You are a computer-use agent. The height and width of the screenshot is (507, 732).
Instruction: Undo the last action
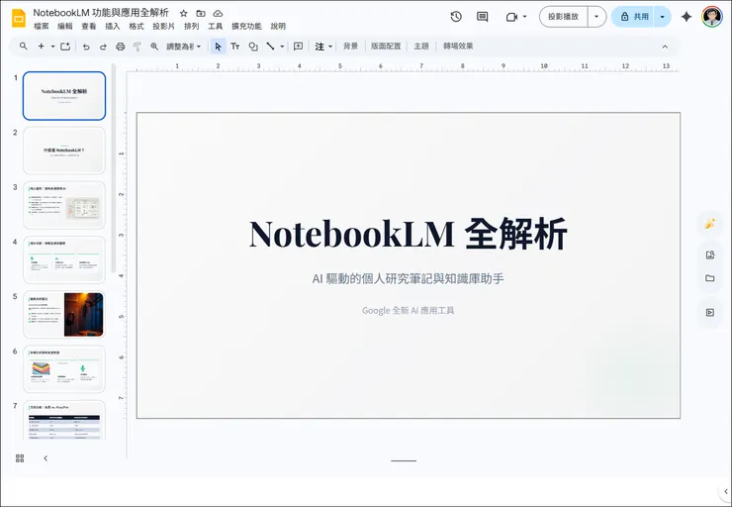86,47
